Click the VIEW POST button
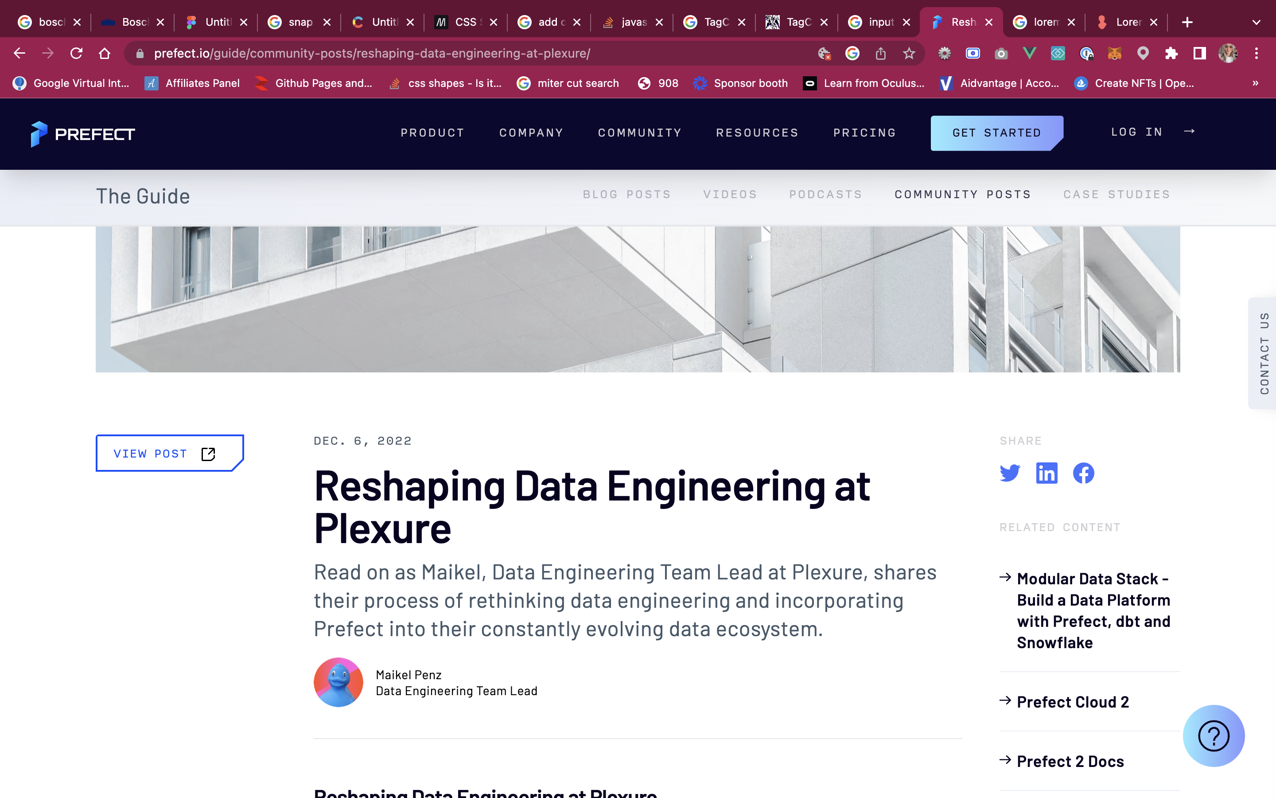Screen dimensions: 1276x798 pos(170,454)
